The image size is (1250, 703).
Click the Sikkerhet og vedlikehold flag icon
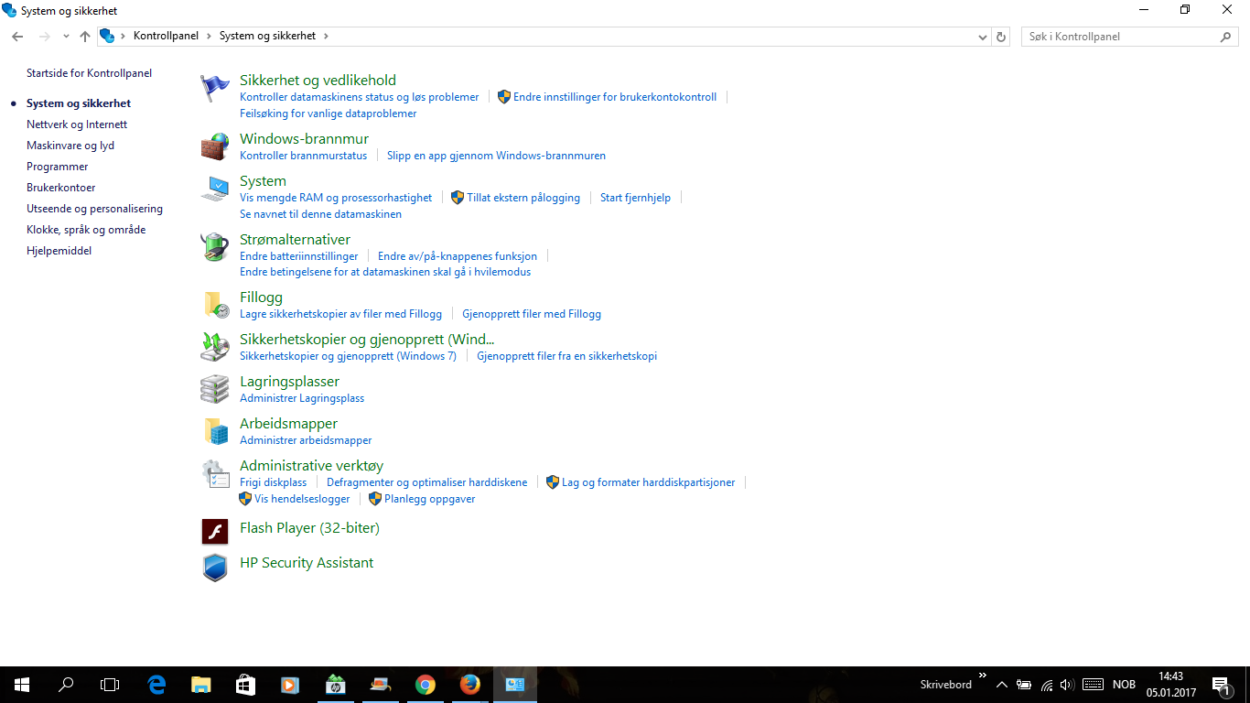click(215, 89)
